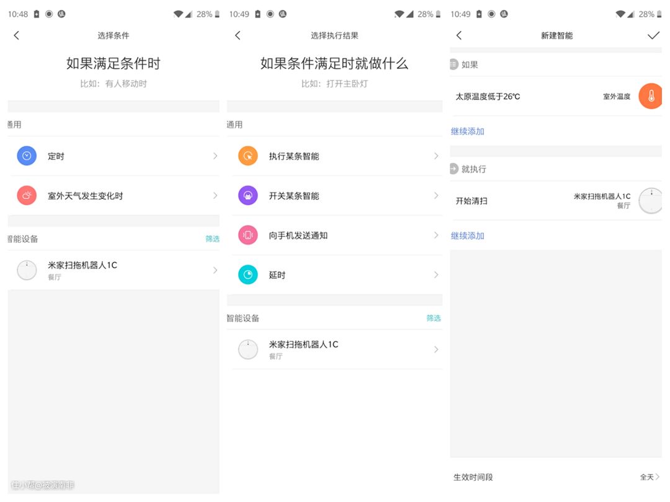Tap 继续添加 under the 就执行 section

[467, 236]
